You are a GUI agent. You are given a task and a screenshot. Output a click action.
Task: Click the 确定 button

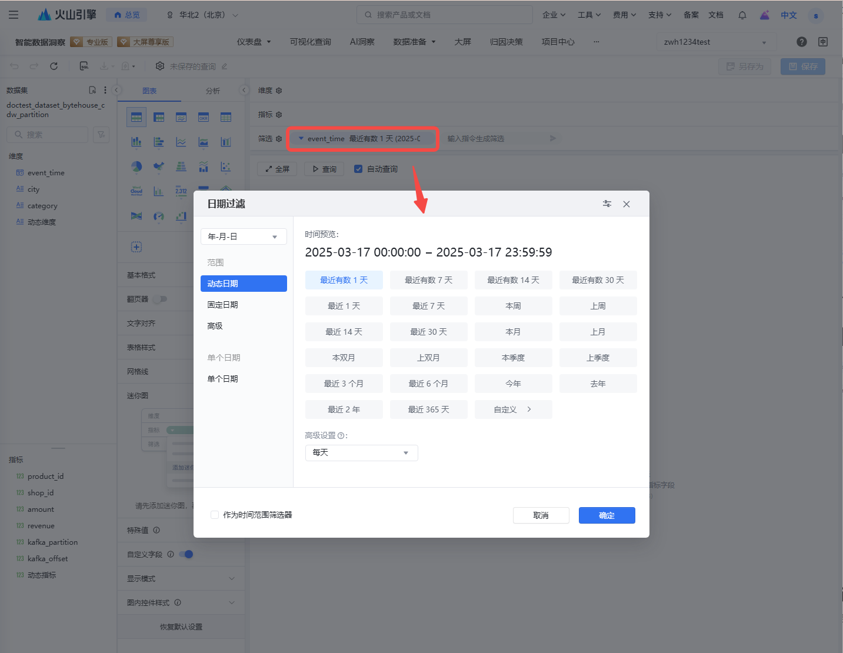coord(607,515)
